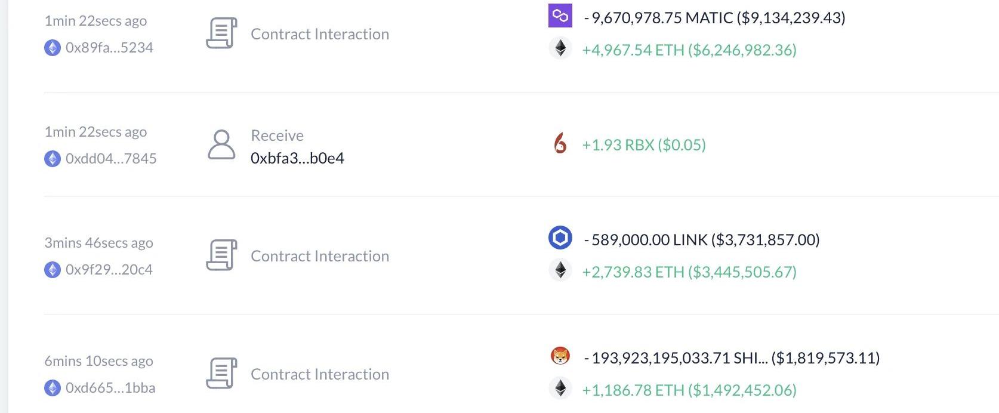Click the +1.93 RBX ($0.05) amount
999x413 pixels.
[x=644, y=145]
